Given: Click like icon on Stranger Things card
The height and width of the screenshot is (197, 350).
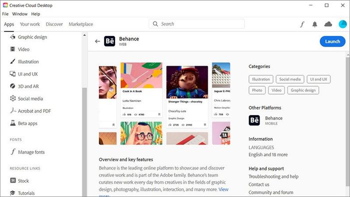Looking at the screenshot, I should [170, 125].
